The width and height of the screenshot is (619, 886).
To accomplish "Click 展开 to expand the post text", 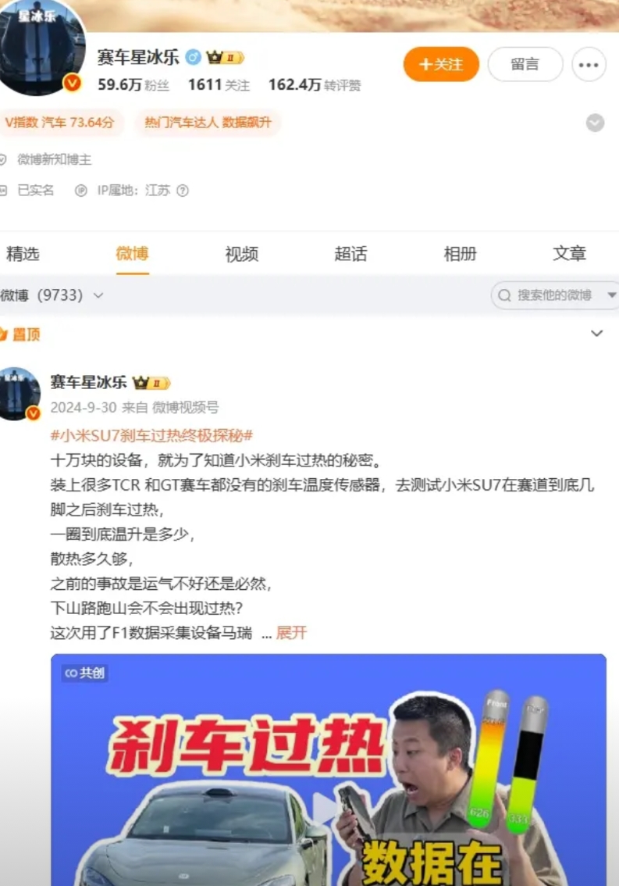I will click(x=291, y=632).
